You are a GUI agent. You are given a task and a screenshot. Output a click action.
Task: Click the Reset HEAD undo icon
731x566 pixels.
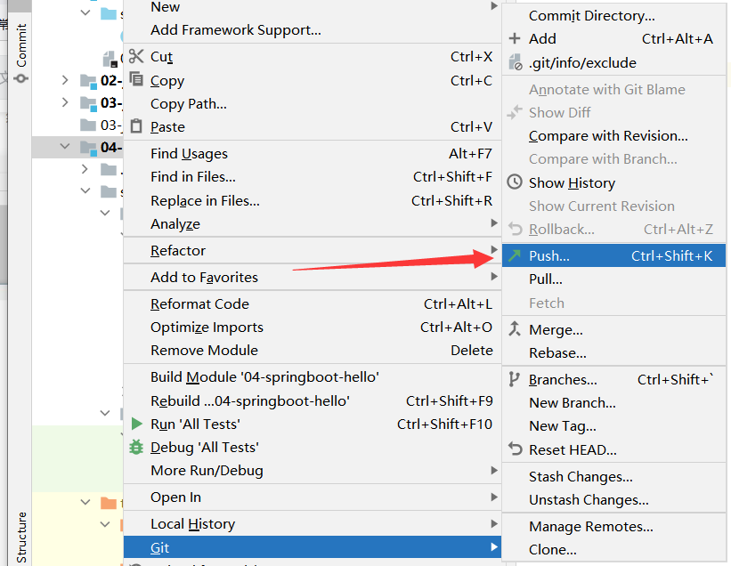516,449
